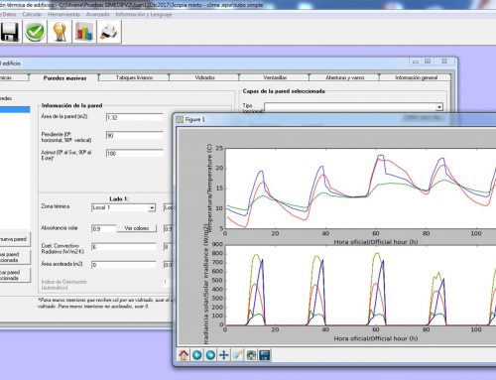Screen dimensions: 496x380
Task: Save the figure with floppy icon
Action: (x=265, y=355)
